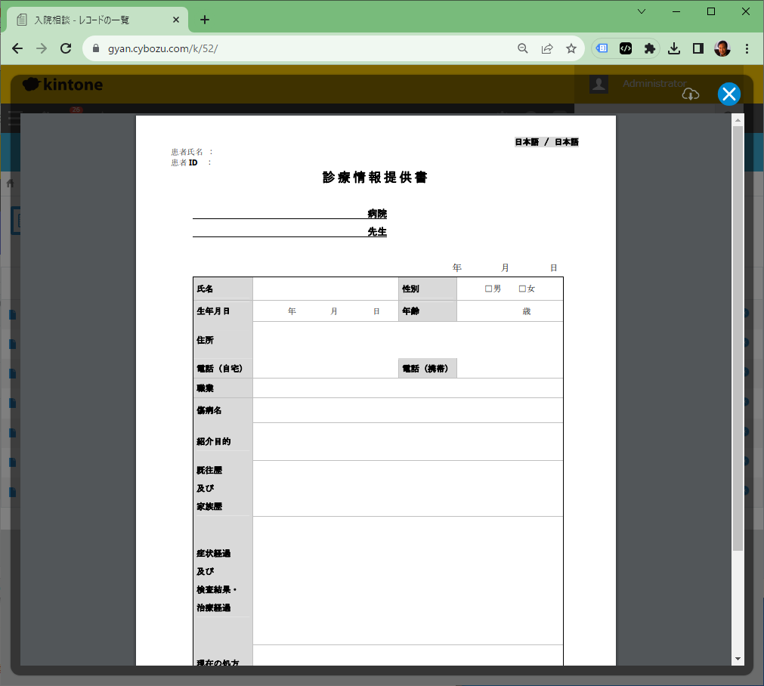Click the 治療経過 label
This screenshot has width=764, height=686.
[x=213, y=607]
